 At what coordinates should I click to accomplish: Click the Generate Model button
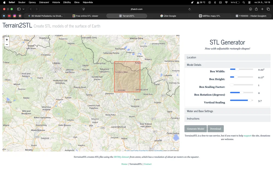[195, 129]
